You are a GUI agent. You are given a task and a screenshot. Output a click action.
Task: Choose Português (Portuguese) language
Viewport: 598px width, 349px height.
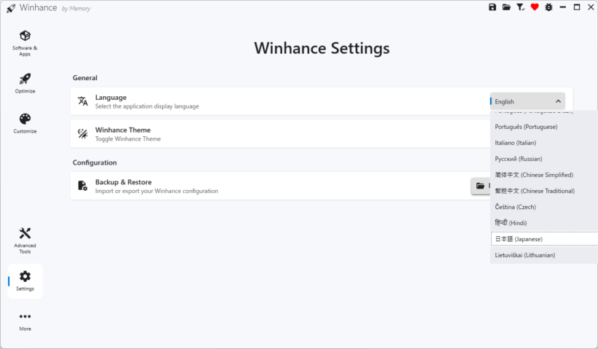(544, 127)
